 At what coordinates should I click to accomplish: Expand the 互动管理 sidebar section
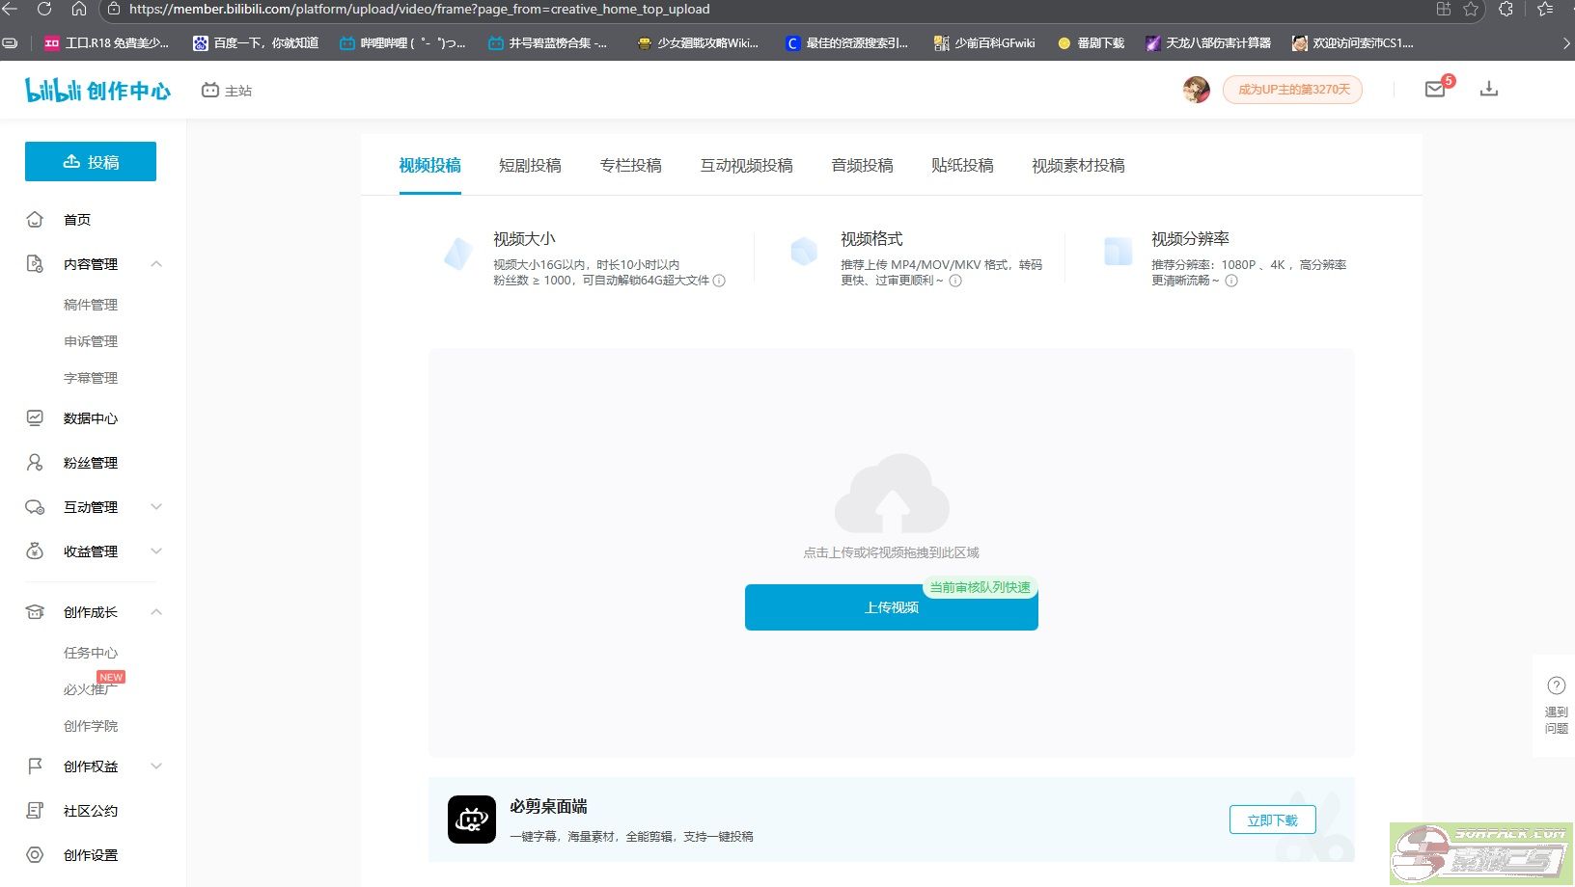coord(156,507)
